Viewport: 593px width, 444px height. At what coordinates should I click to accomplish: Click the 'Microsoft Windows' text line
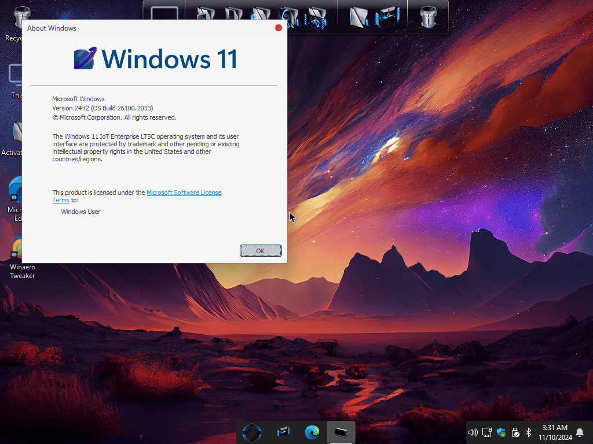click(78, 99)
